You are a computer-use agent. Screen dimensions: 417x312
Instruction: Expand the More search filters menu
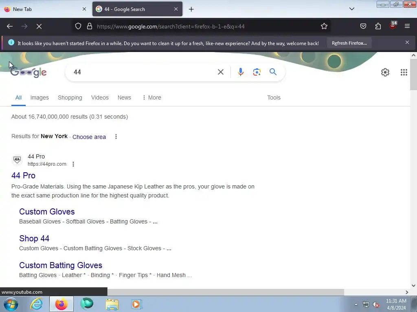point(151,97)
